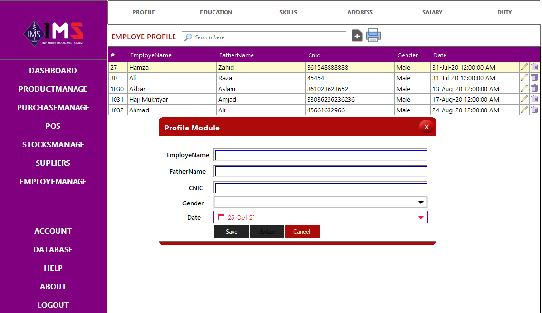Switch to the EDUCATION tab
This screenshot has height=313, width=542.
(x=216, y=12)
